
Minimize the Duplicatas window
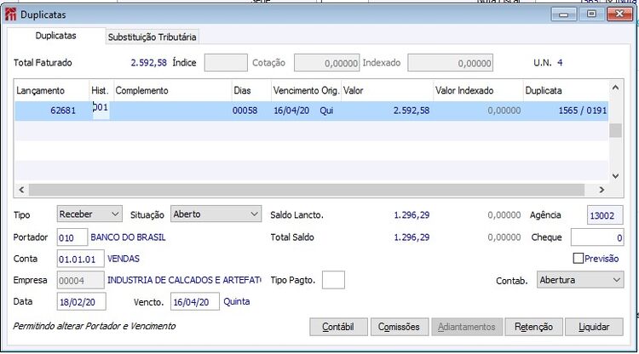564,14
